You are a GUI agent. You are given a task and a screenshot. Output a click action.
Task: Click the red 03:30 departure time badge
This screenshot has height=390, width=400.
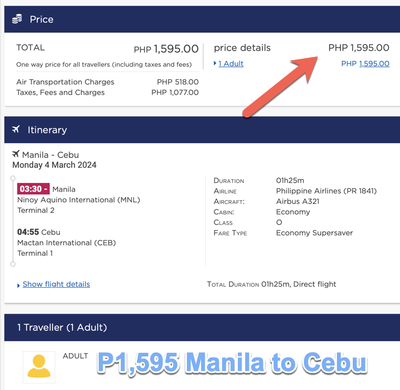click(x=33, y=189)
